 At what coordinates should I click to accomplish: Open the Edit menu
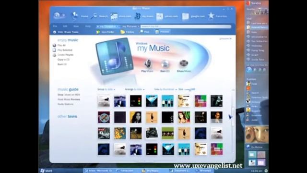(x=65, y=26)
